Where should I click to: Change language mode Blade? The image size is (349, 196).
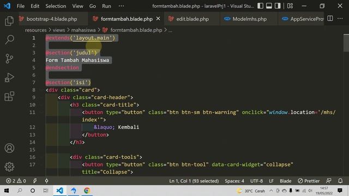click(x=285, y=181)
